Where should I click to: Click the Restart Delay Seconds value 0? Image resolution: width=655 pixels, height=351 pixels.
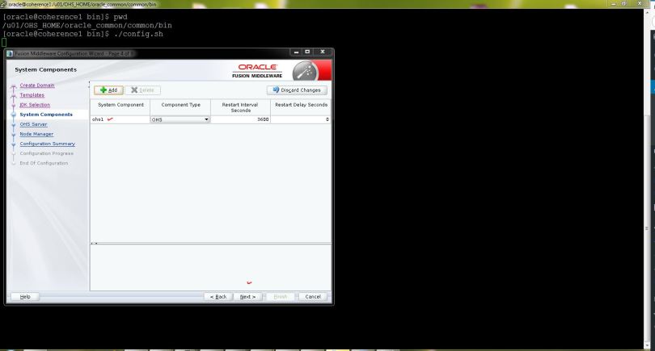point(301,119)
